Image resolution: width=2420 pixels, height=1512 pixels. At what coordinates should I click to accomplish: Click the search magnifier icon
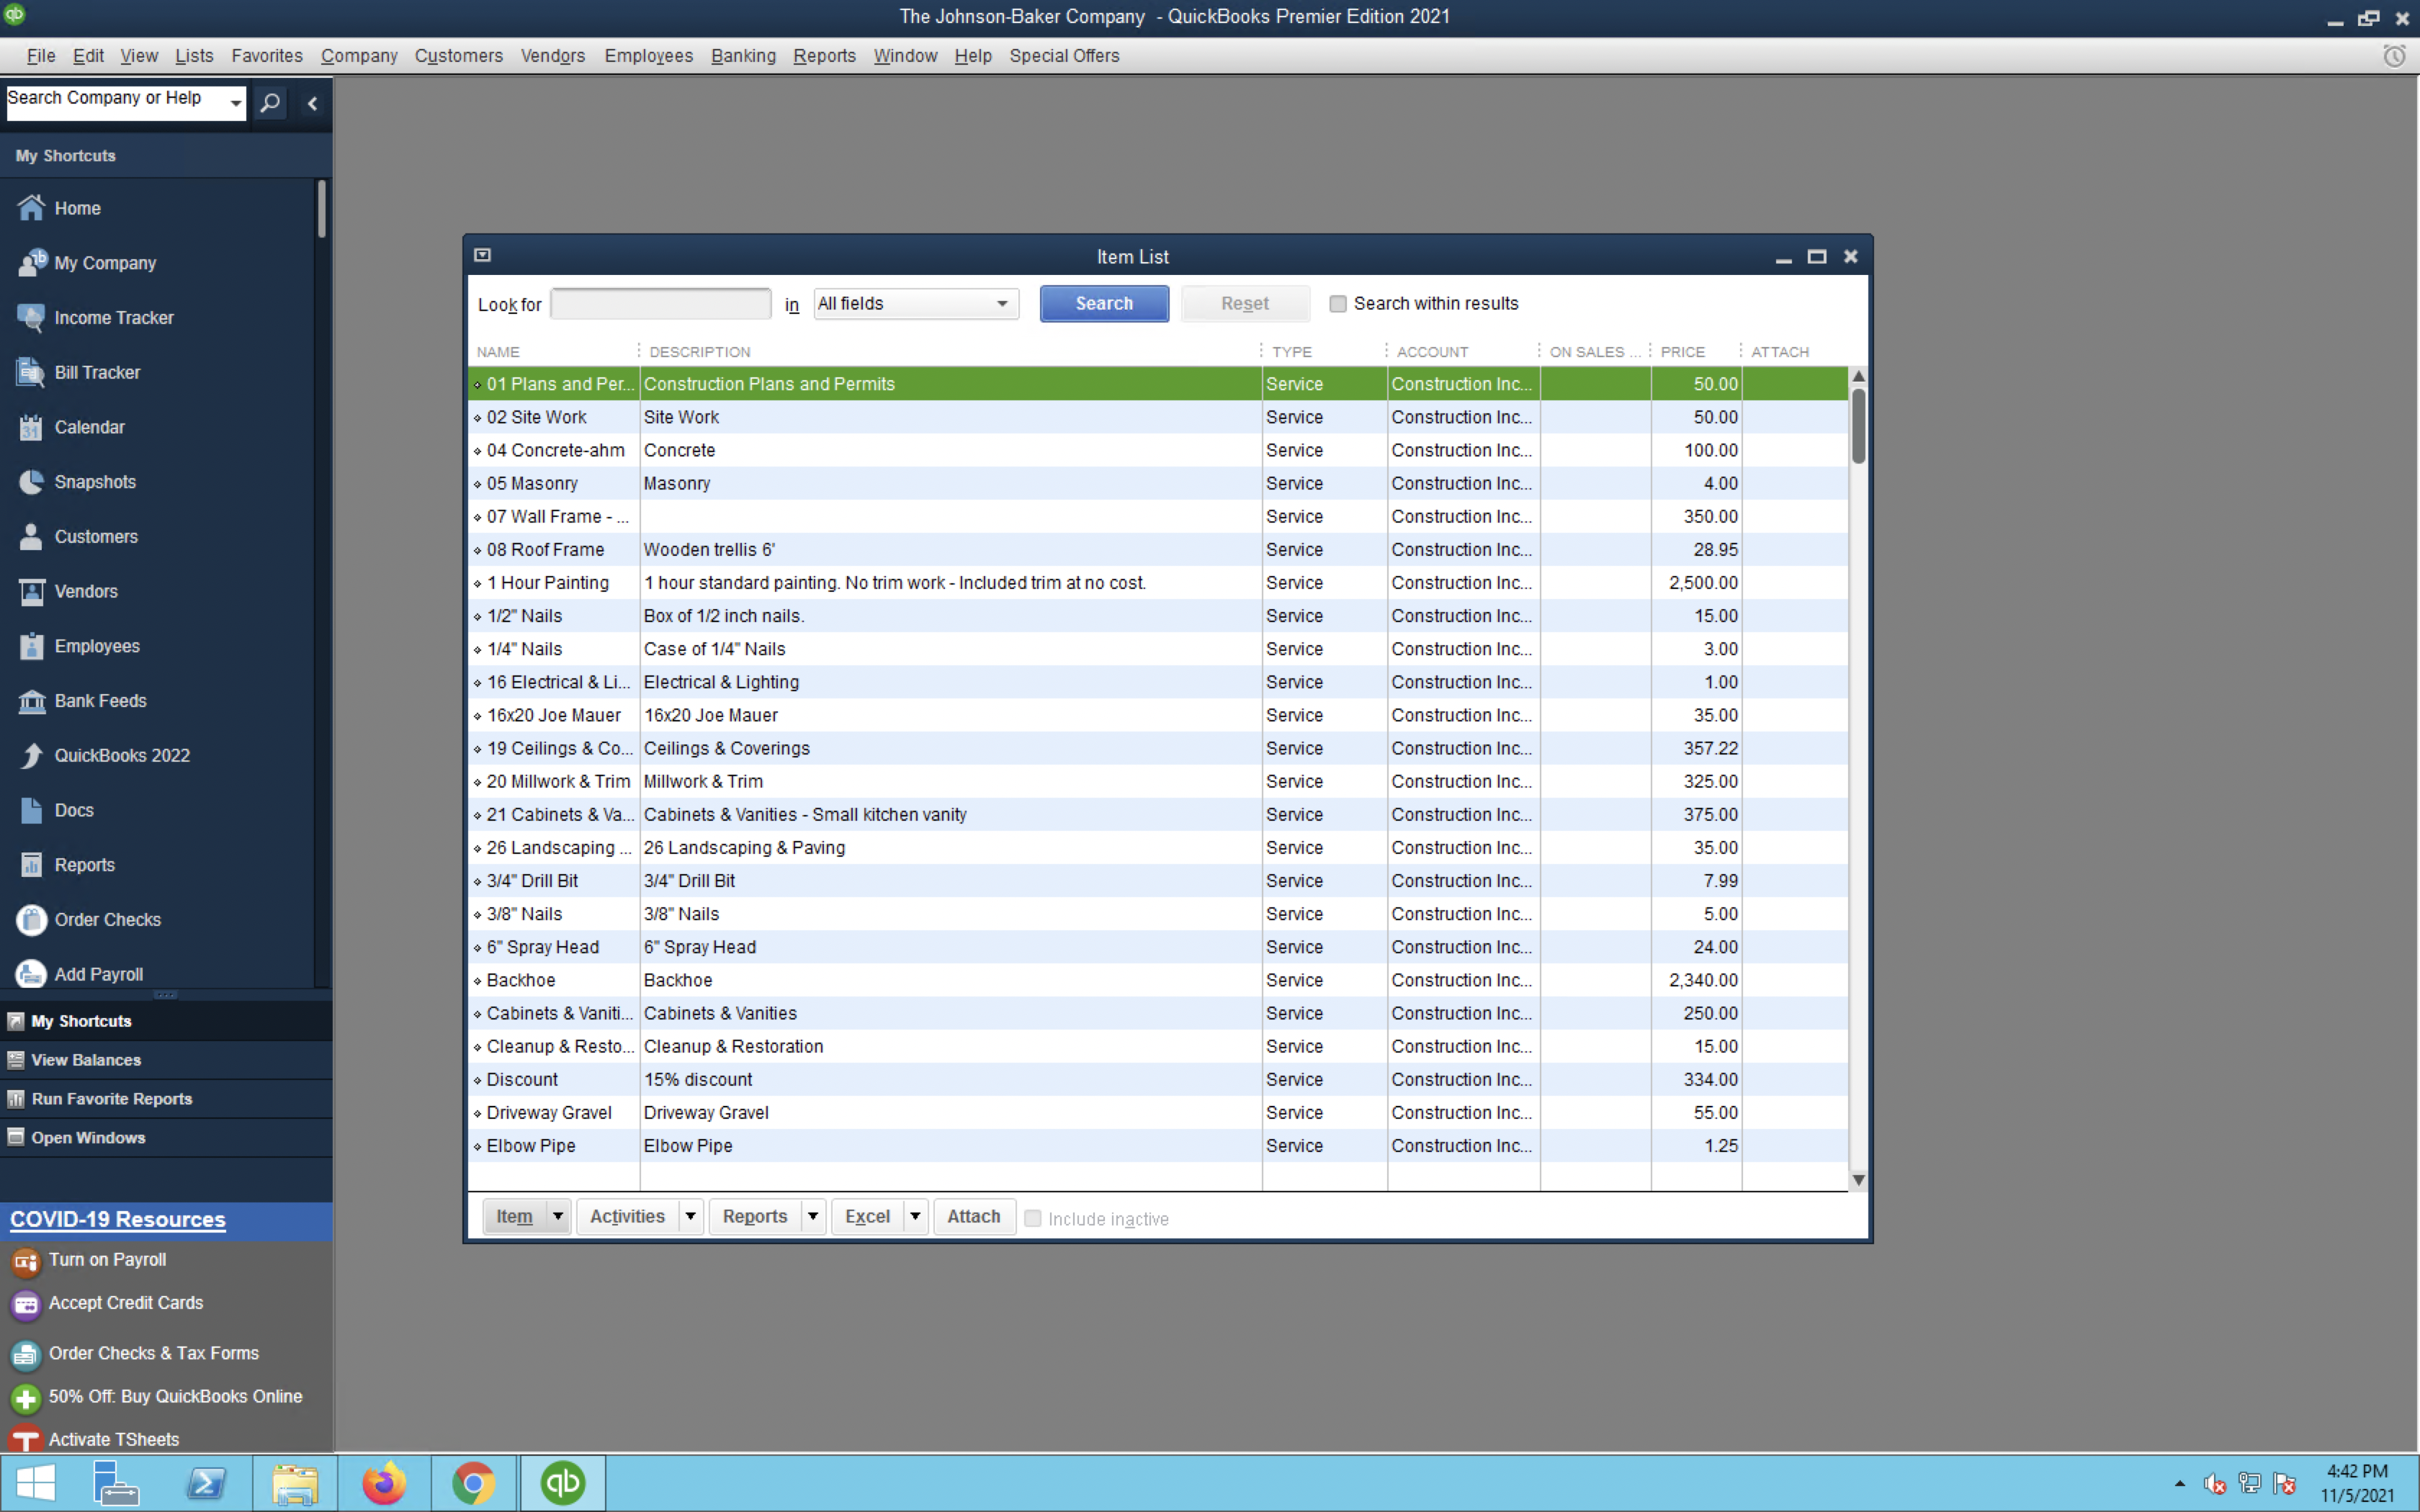click(x=270, y=103)
